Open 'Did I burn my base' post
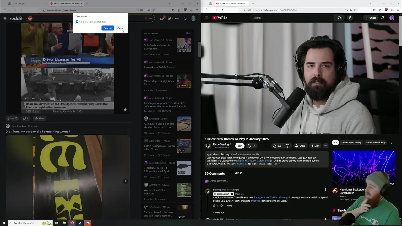The width and height of the screenshot is (402, 226). 38,132
